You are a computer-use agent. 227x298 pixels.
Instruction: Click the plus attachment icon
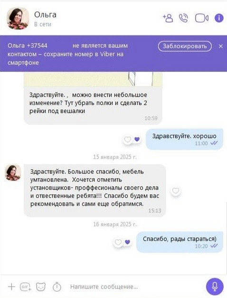pyautogui.click(x=11, y=287)
